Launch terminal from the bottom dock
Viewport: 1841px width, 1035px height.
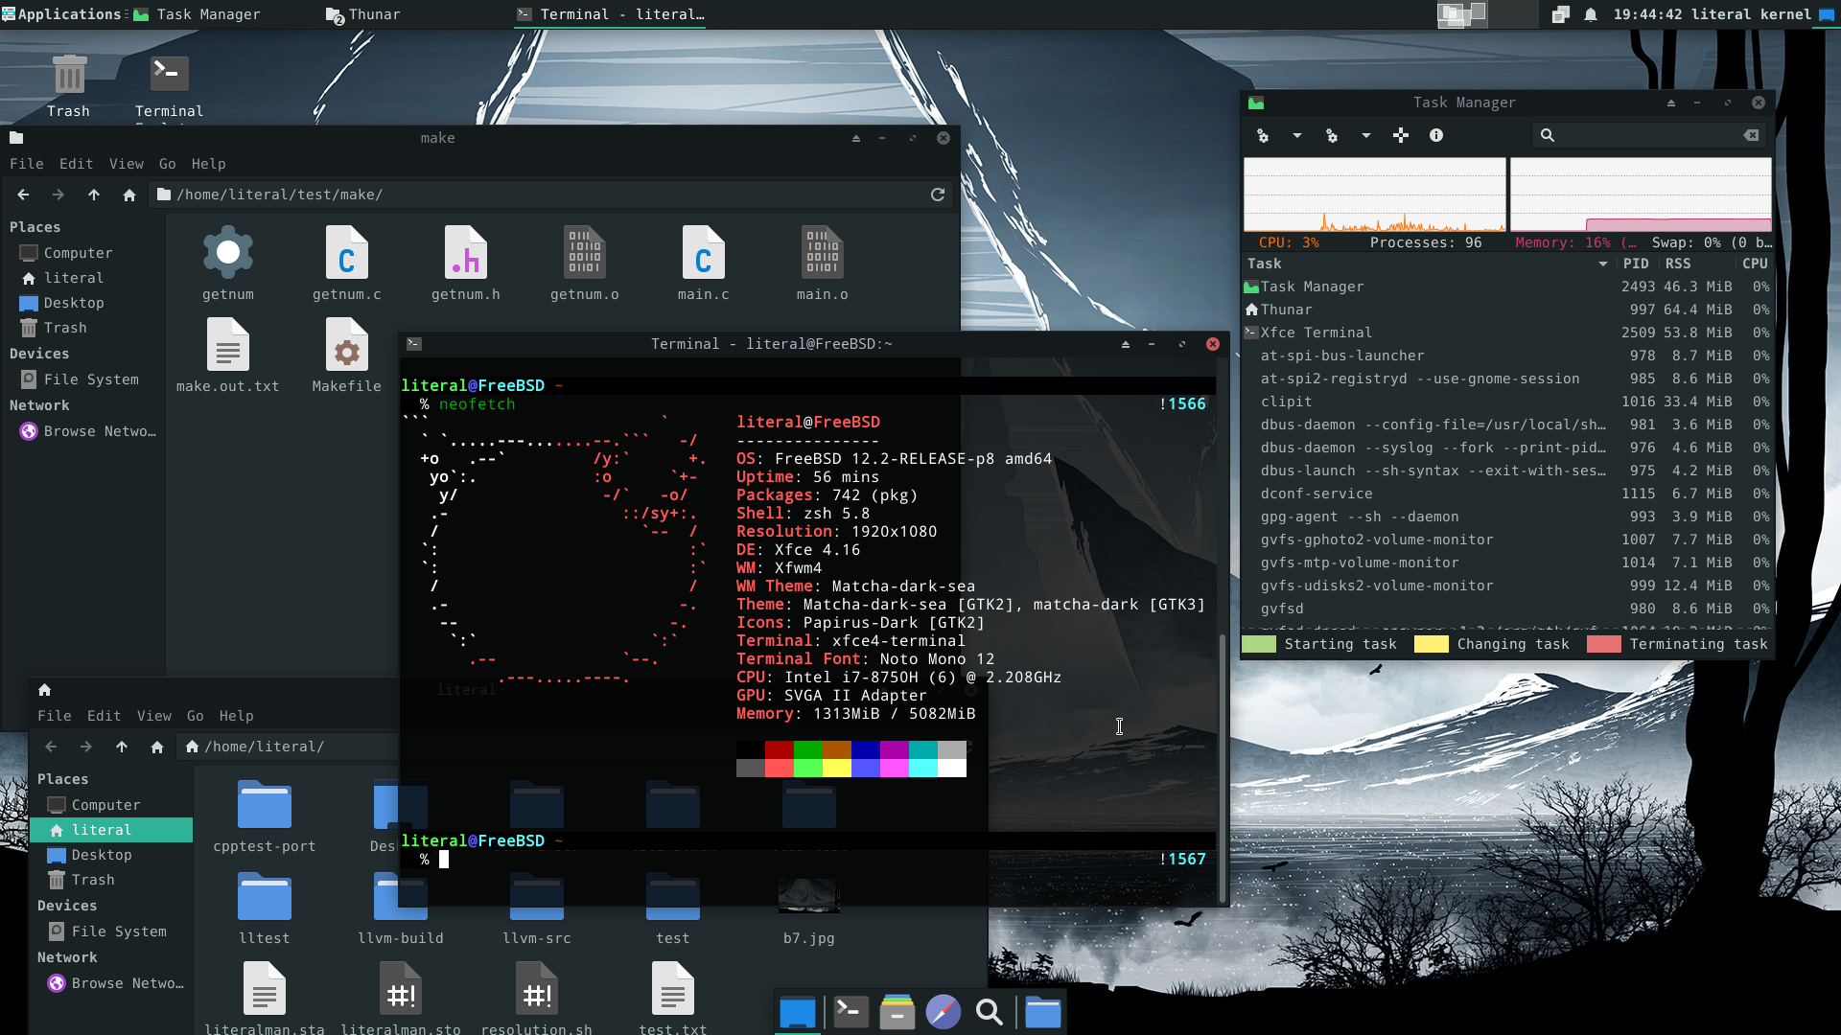851,1012
